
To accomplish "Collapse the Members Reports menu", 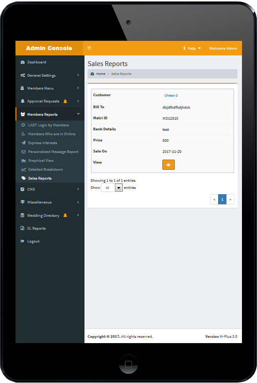I will 50,114.
